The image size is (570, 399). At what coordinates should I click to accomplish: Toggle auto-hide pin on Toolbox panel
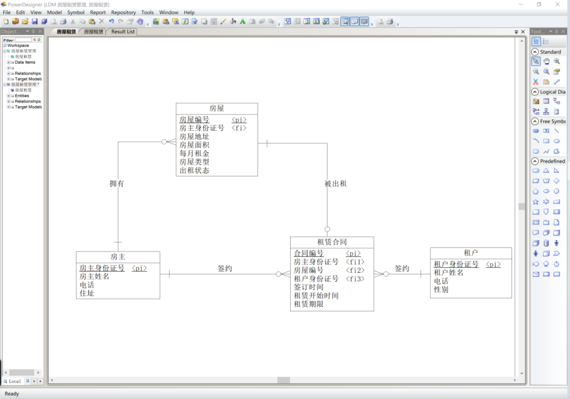pos(557,31)
